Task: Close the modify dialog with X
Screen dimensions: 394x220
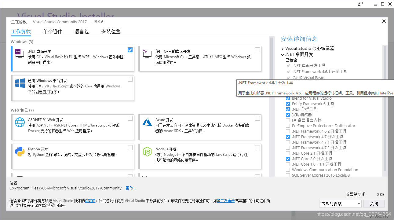Action: coord(384,21)
